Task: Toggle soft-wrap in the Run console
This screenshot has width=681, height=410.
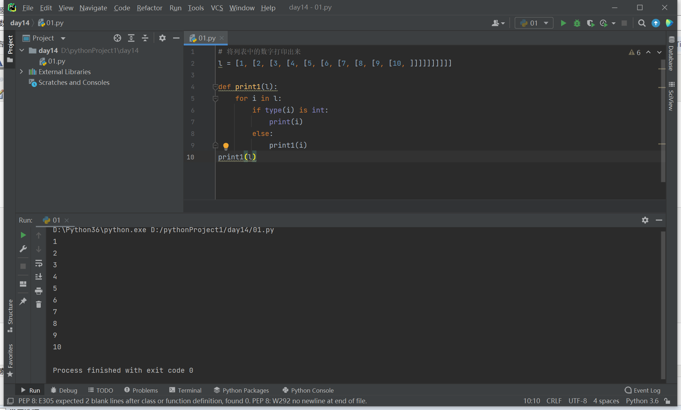Action: click(39, 263)
